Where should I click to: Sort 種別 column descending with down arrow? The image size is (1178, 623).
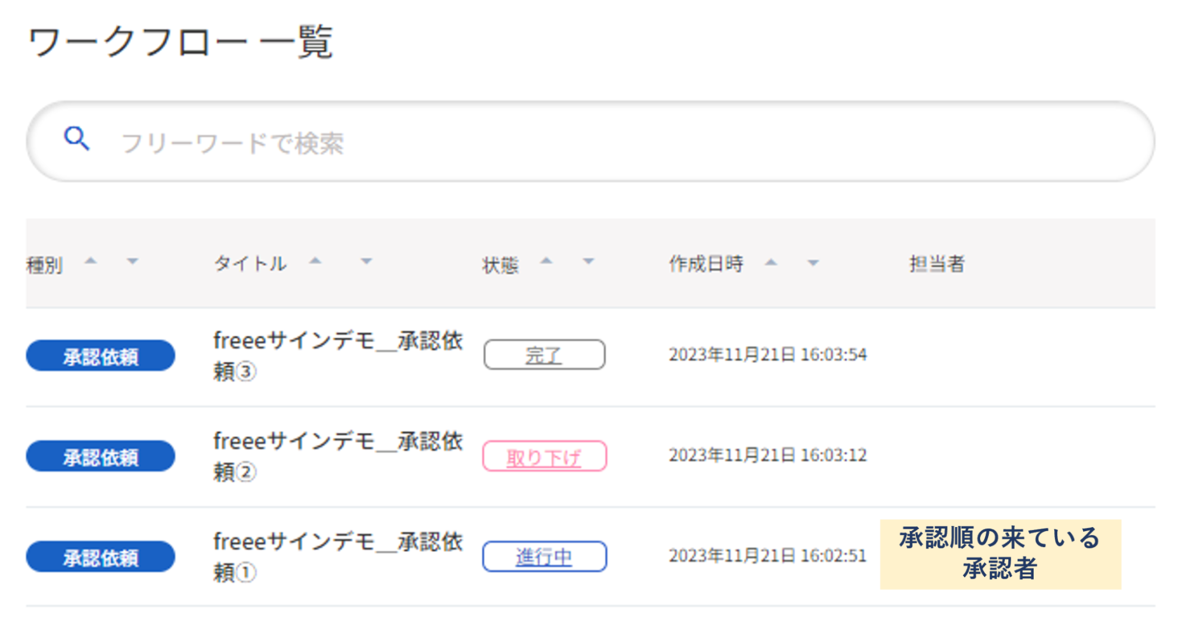tap(133, 263)
